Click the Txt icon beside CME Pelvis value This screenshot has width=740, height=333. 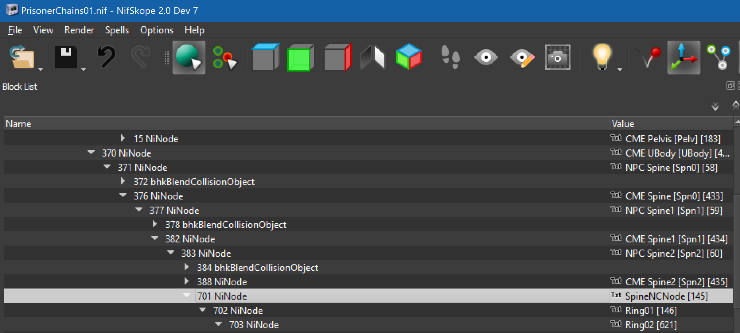coord(616,138)
